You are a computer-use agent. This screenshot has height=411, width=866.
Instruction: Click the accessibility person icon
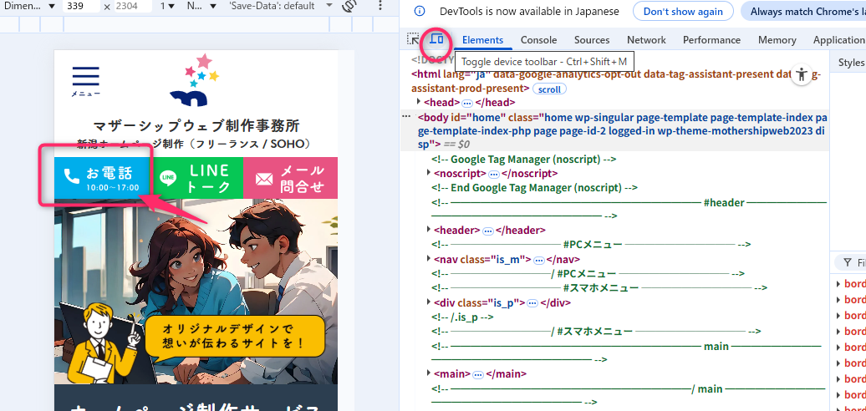click(x=802, y=74)
